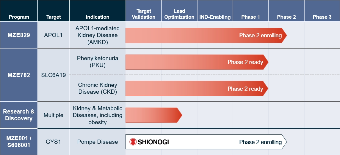This screenshot has width=340, height=155.
Task: Click the GYS1 target cell
Action: (54, 142)
